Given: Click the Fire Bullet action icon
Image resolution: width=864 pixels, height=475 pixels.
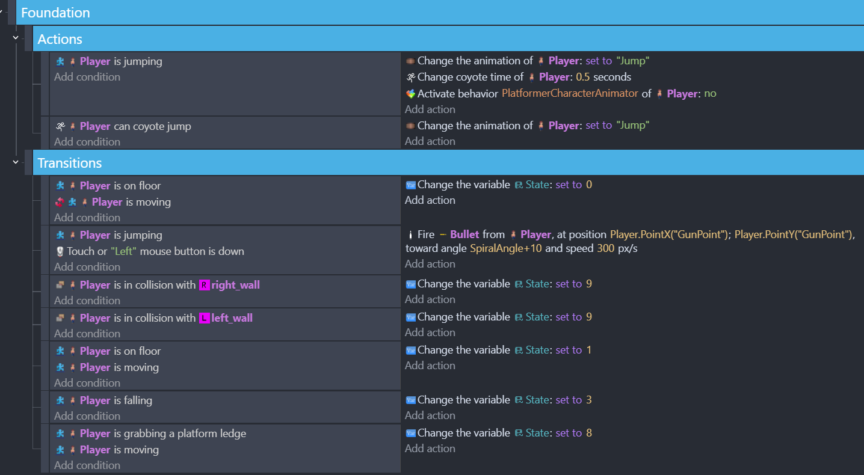Looking at the screenshot, I should click(x=410, y=235).
